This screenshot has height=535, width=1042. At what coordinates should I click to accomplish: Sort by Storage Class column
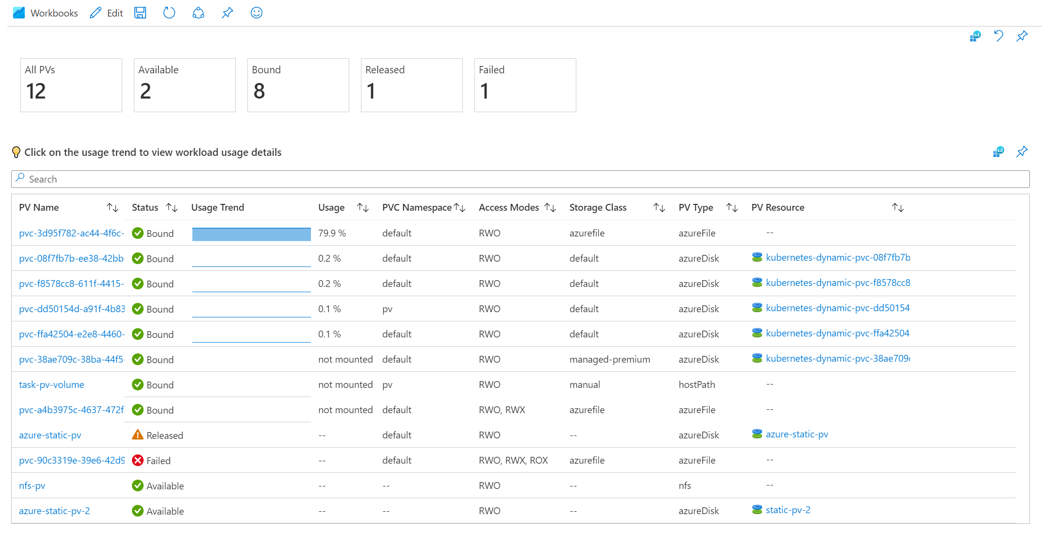[x=659, y=207]
